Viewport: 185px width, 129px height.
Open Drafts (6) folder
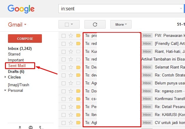tap(16, 71)
